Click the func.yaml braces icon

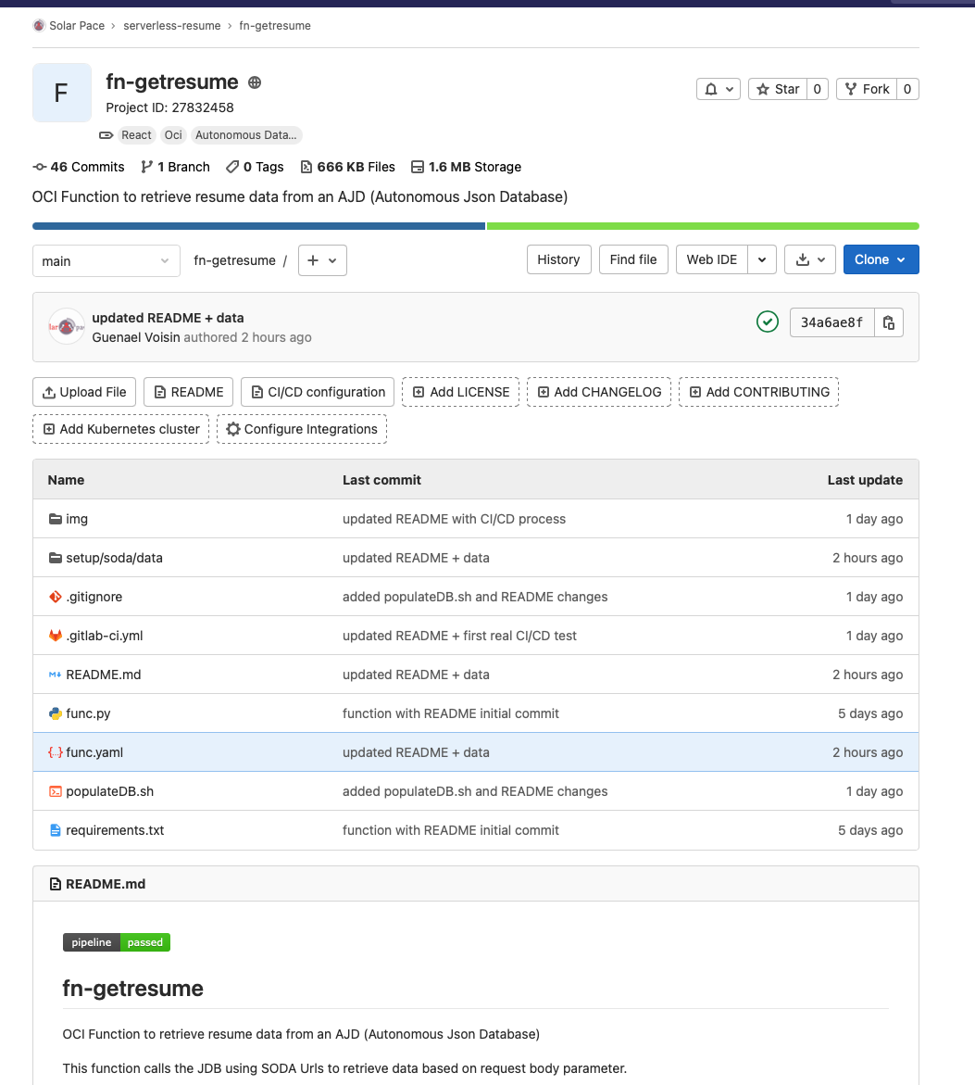[x=56, y=752]
